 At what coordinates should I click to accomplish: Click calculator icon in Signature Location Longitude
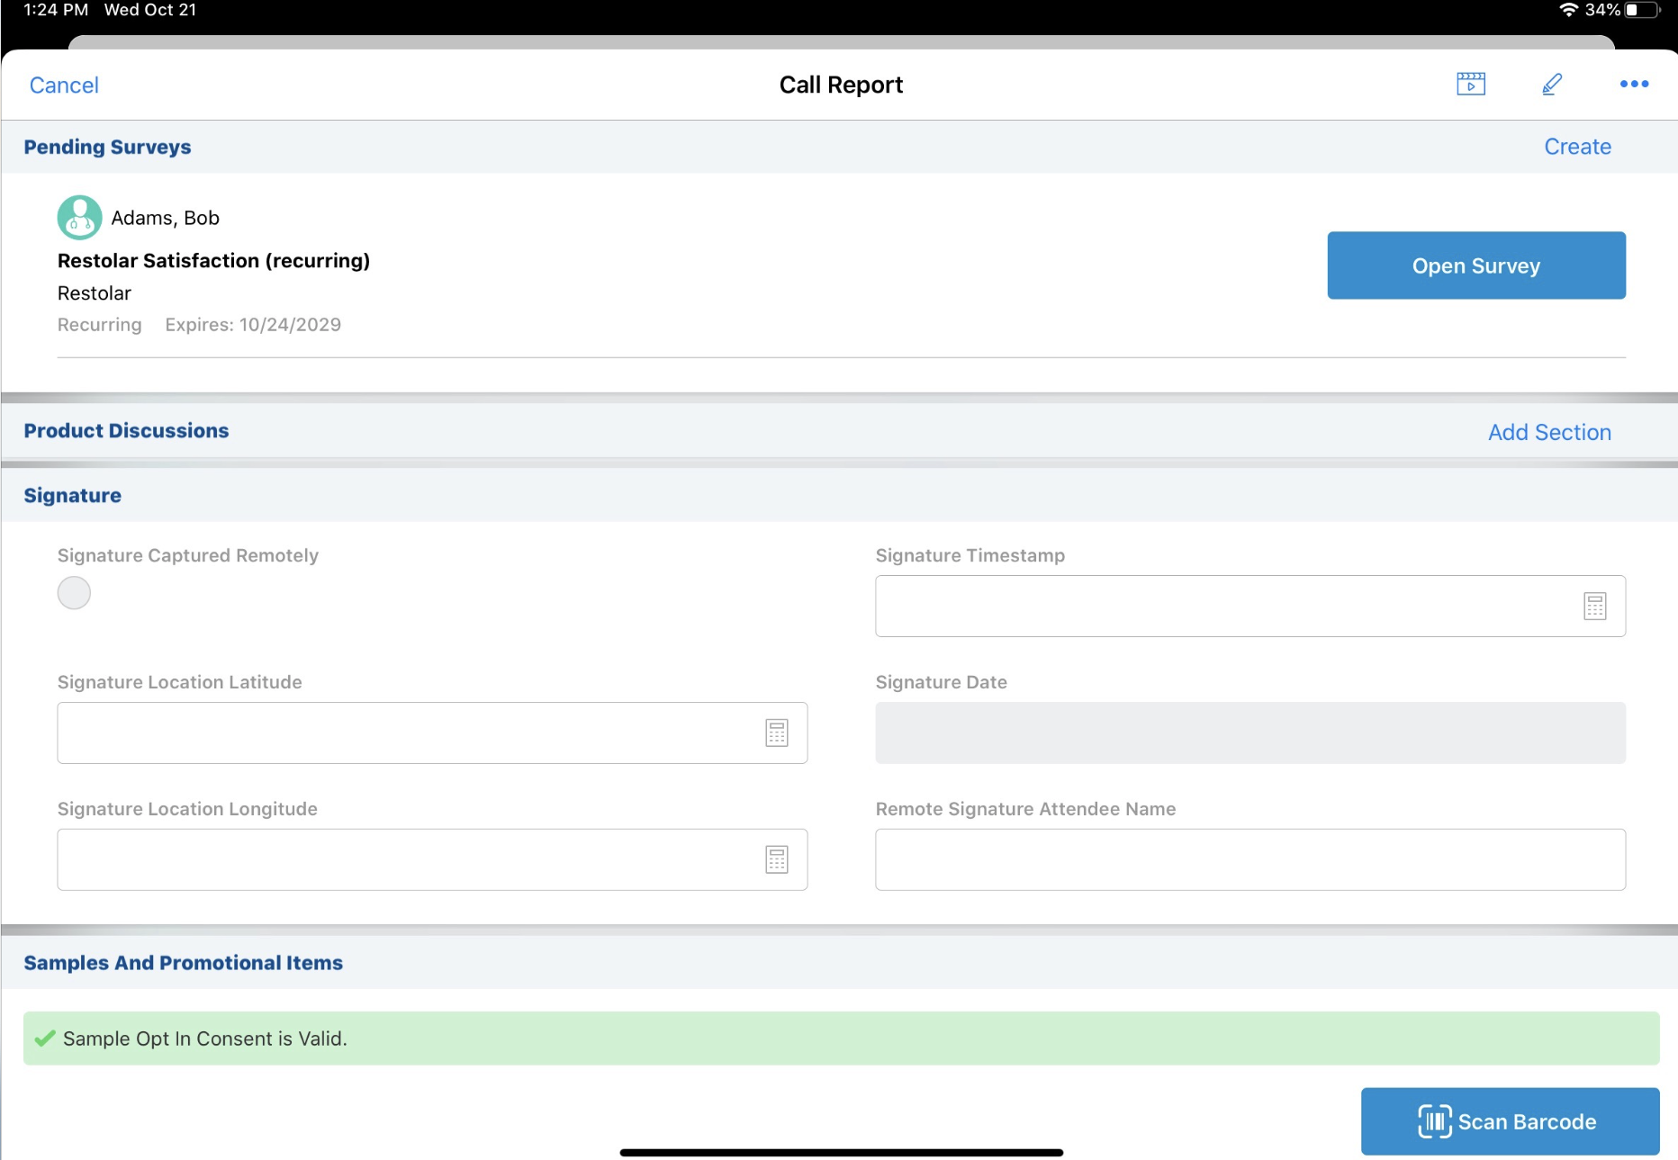[x=776, y=860]
